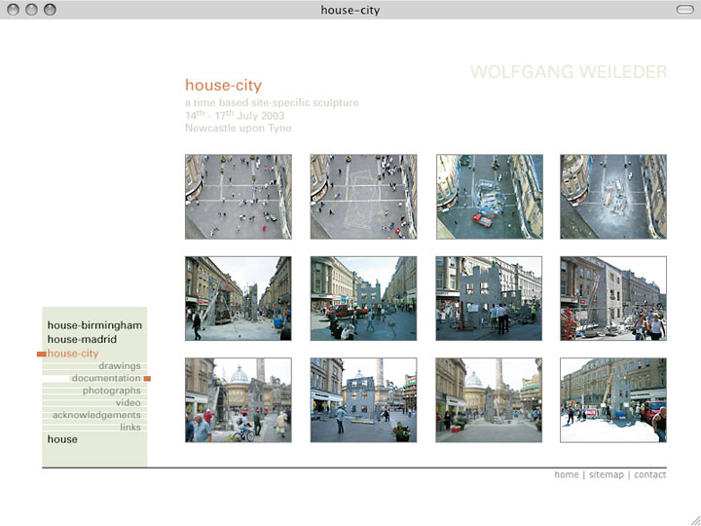The width and height of the screenshot is (701, 526).
Task: Click the home footer link
Action: (x=566, y=474)
